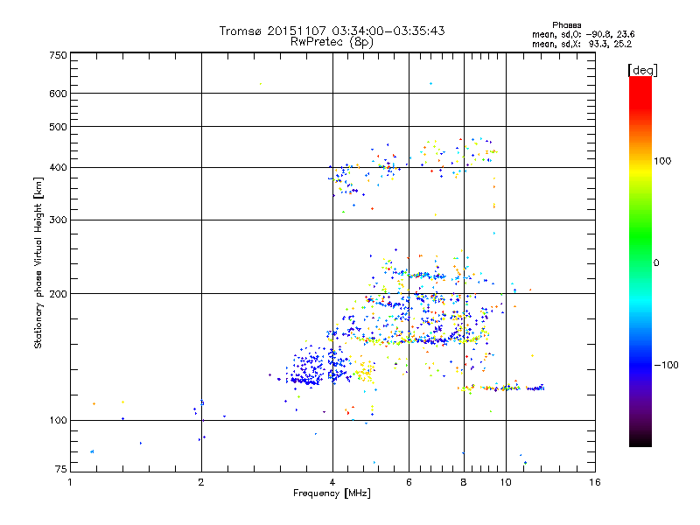
Task: Click the colorbar tick label '0'
Action: point(656,263)
